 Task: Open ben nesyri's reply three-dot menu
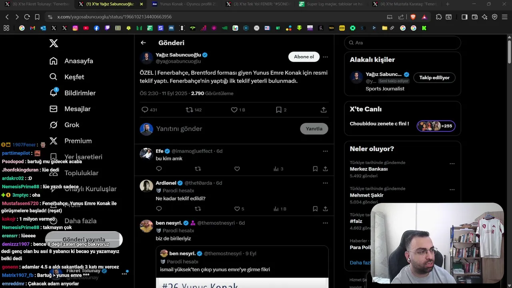click(325, 223)
